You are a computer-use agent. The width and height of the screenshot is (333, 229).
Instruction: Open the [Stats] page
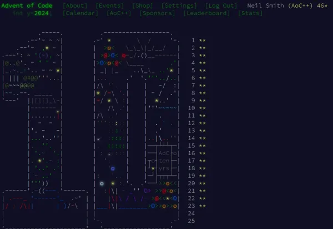(250, 13)
